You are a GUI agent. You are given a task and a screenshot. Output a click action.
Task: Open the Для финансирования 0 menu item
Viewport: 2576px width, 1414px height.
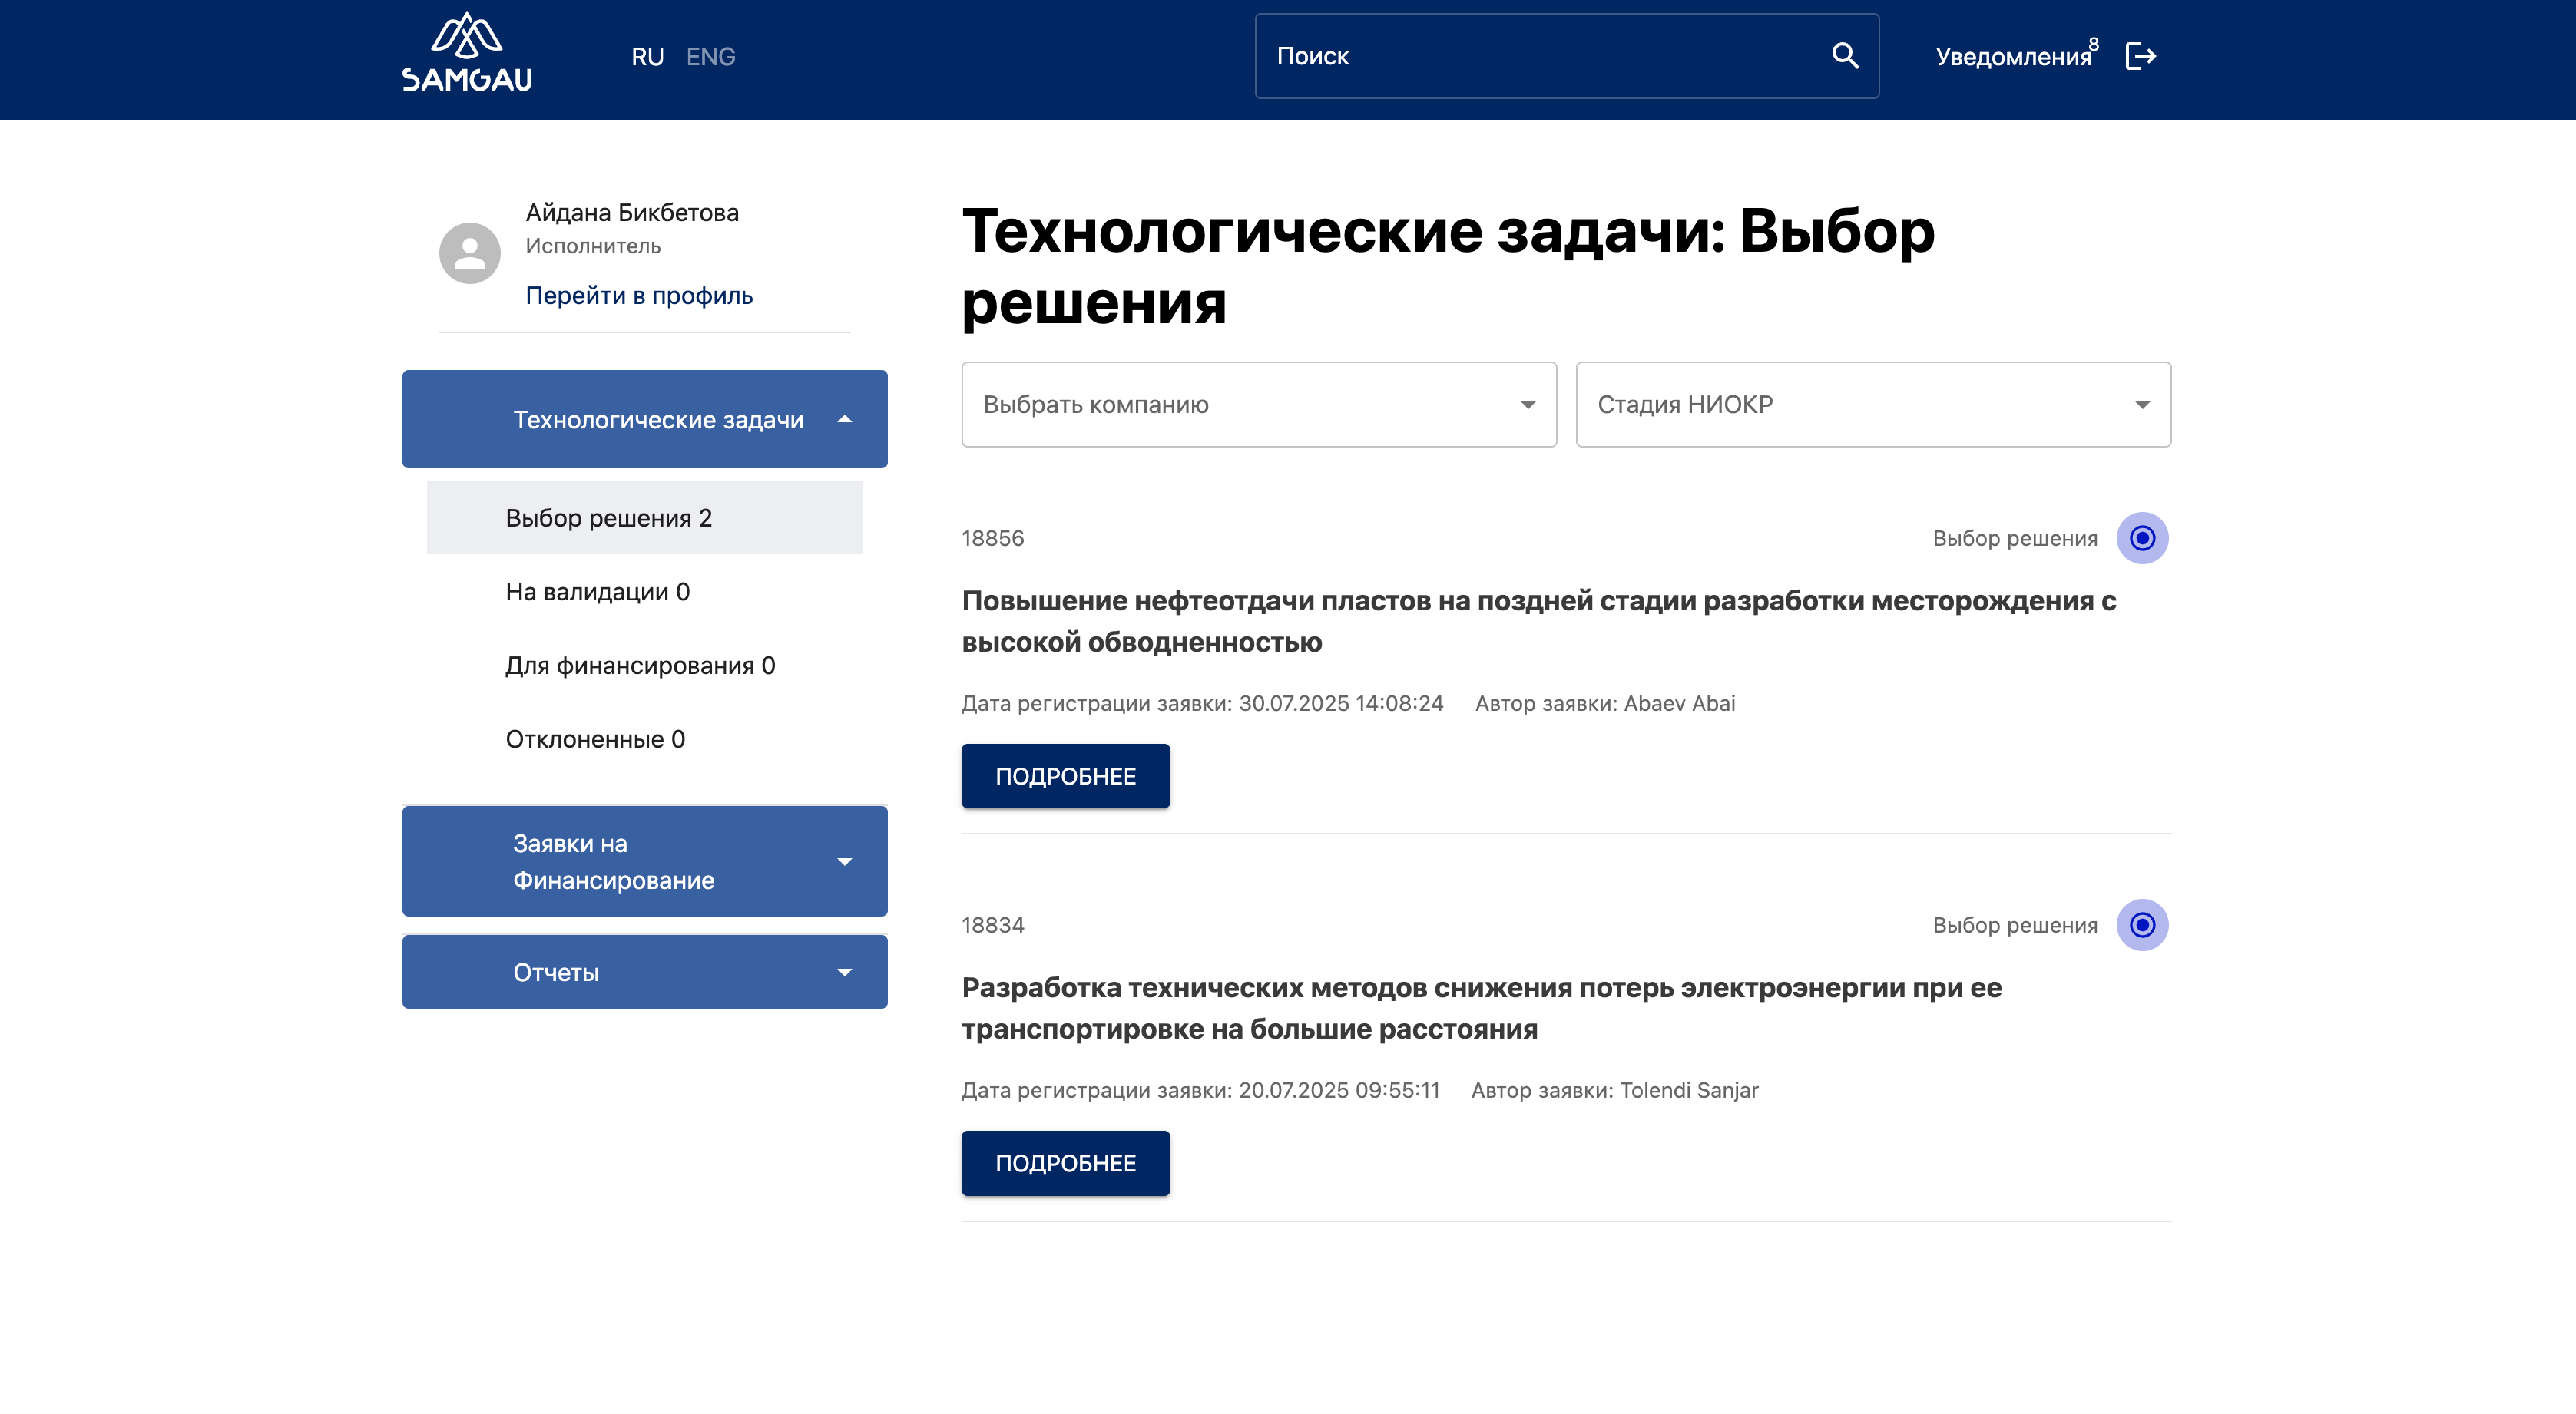point(640,666)
